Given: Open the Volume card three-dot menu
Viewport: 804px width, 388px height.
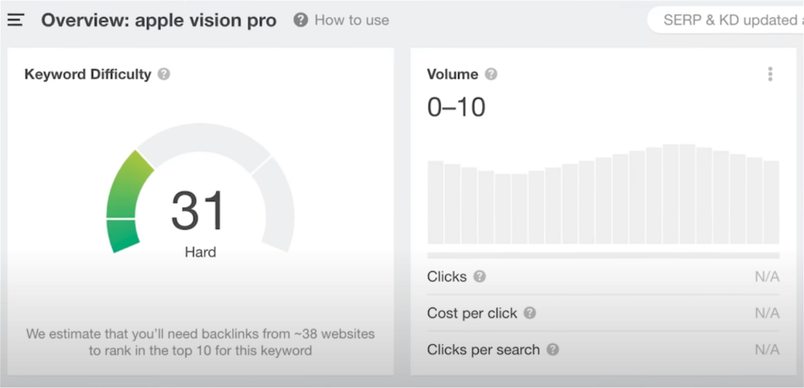Looking at the screenshot, I should 770,74.
